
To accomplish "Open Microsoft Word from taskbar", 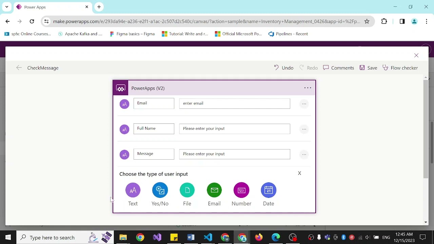I will 191,237.
